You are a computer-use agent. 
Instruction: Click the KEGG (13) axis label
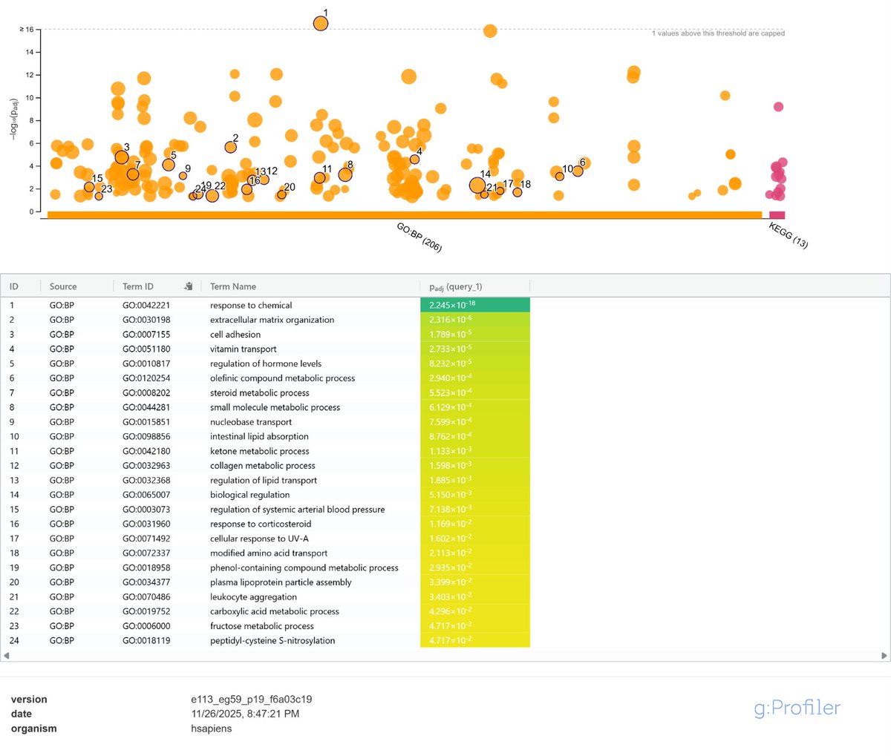pyautogui.click(x=787, y=235)
